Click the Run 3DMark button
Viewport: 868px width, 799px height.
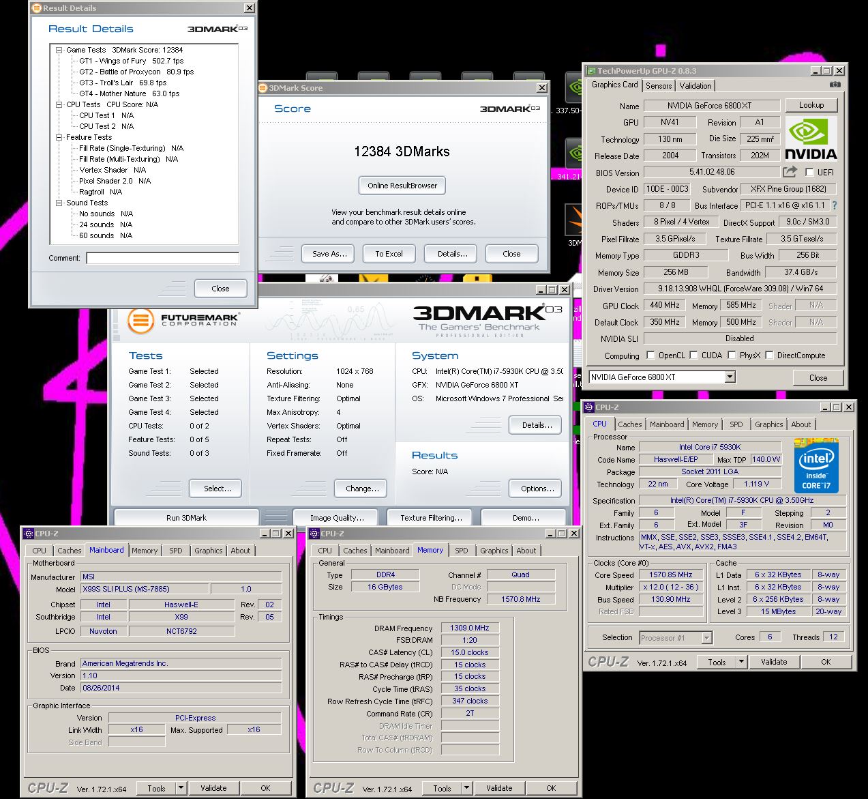point(186,518)
